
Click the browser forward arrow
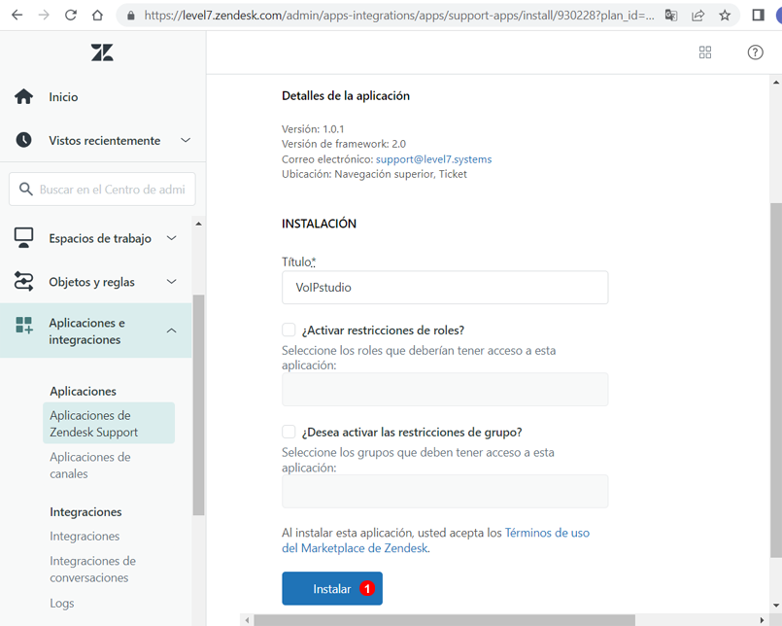(x=44, y=15)
